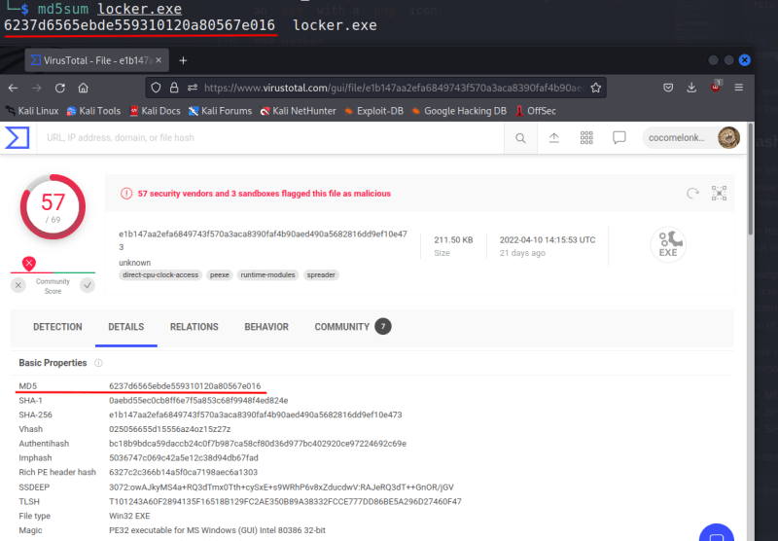The width and height of the screenshot is (778, 541).
Task: Click the shield tracking protection icon
Action: 156,88
